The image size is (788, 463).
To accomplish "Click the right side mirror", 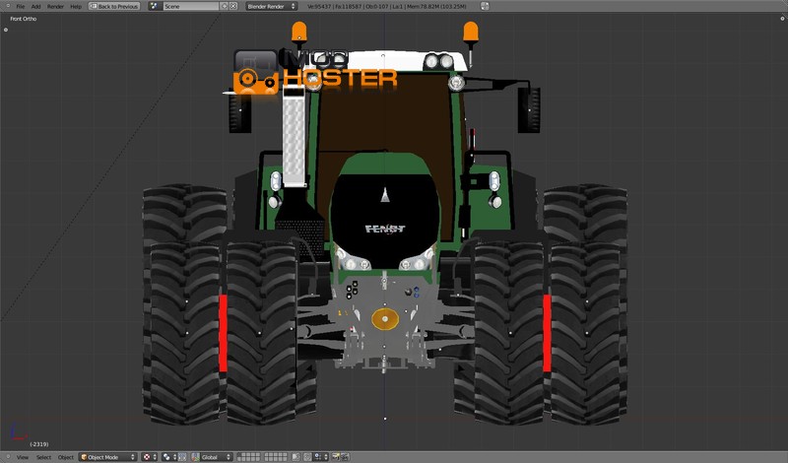I will [x=529, y=110].
